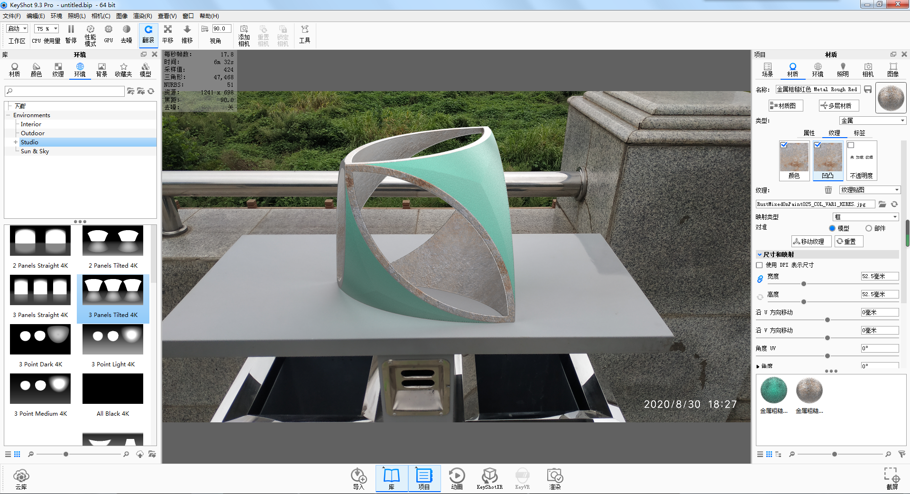Screen dimensions: 910x494
Task: Browse for texture file folder icon
Action: (882, 204)
